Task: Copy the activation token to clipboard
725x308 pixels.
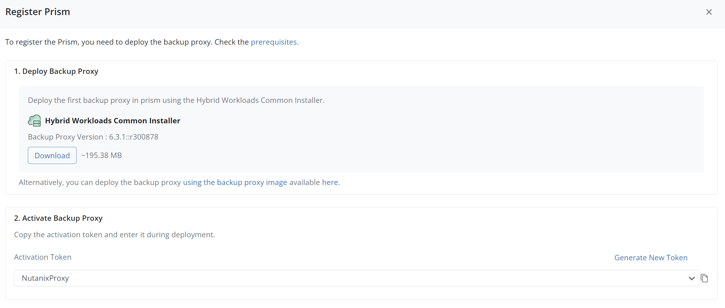Action: click(x=705, y=278)
